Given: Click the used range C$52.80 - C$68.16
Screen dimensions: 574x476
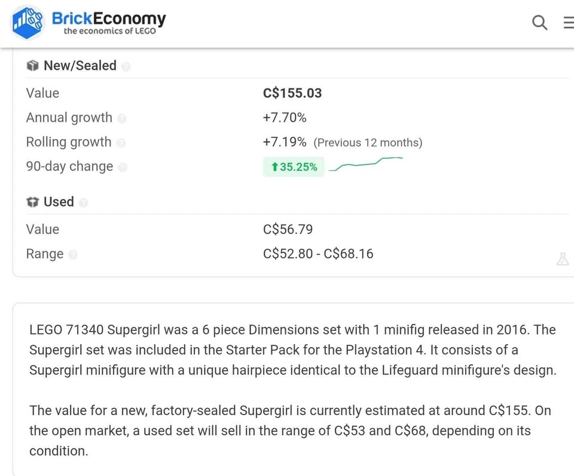Looking at the screenshot, I should click(318, 254).
